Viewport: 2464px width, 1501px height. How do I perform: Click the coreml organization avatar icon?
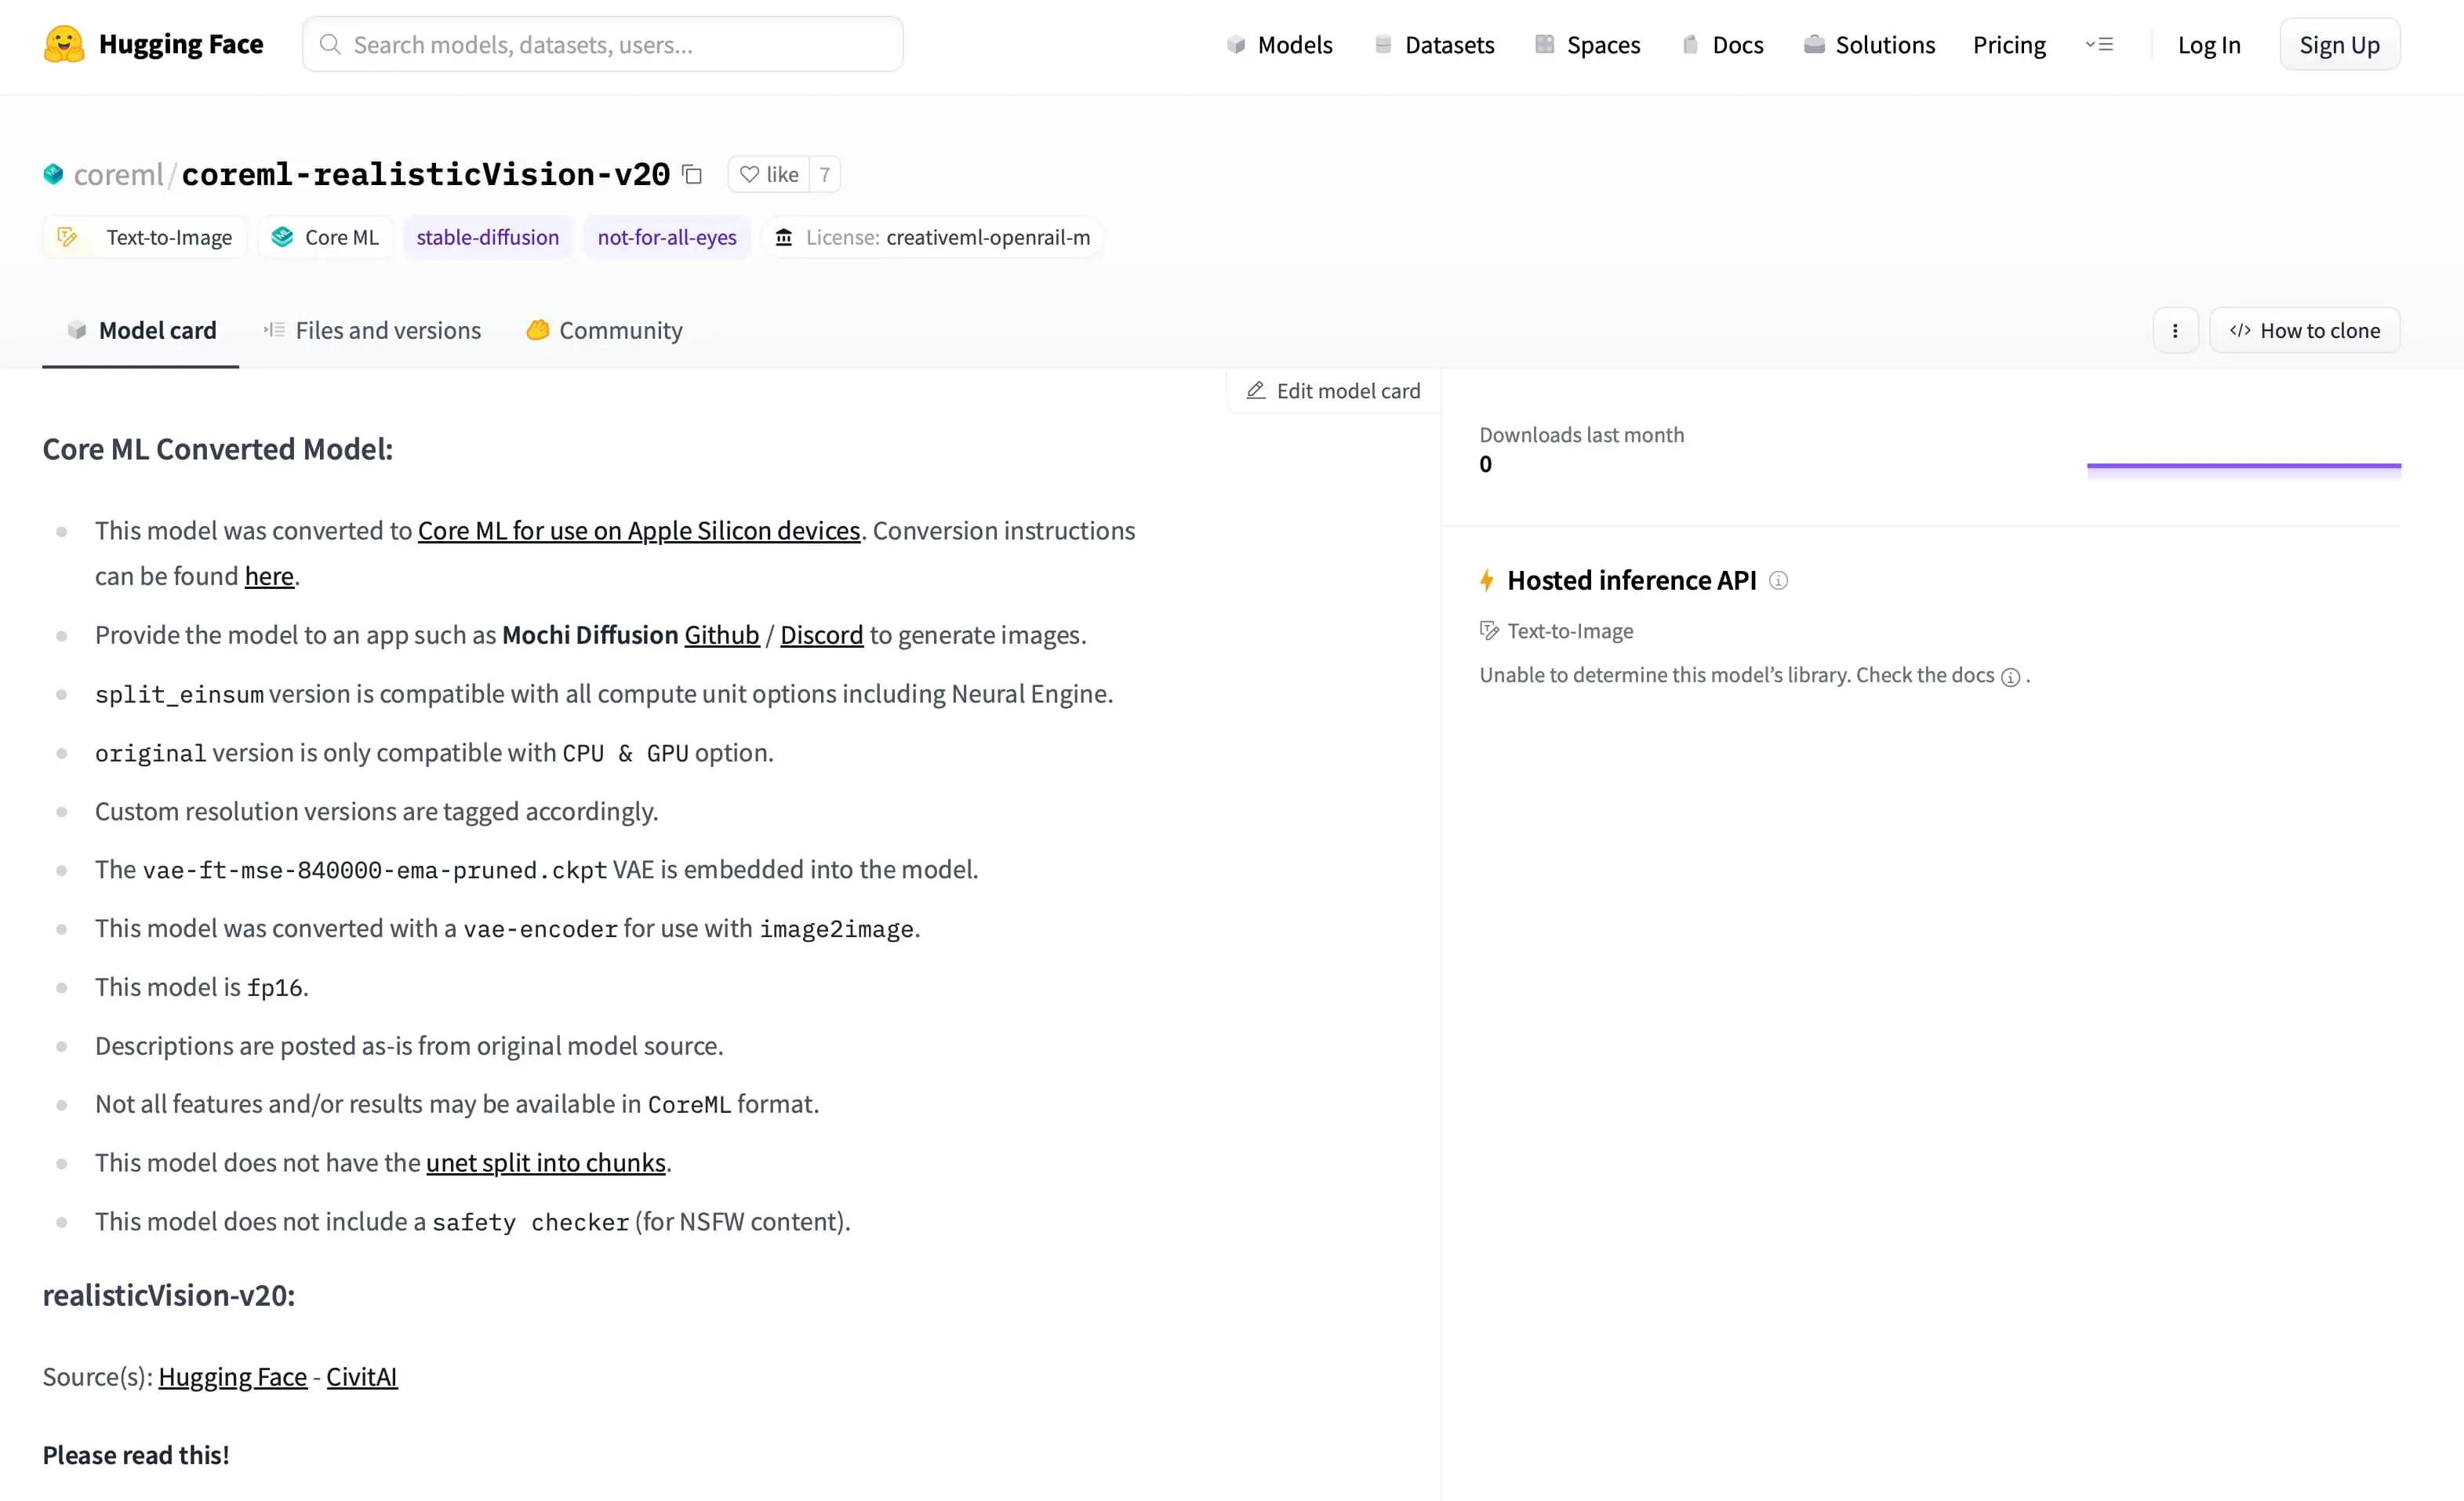pos(53,174)
